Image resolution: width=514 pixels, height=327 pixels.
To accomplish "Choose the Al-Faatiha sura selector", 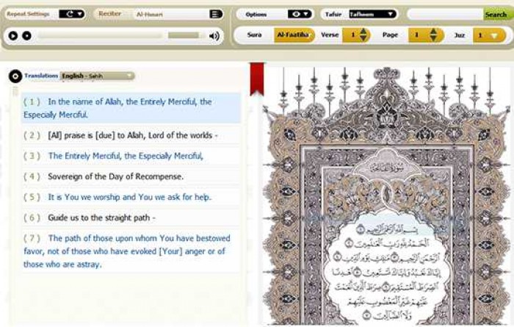I will coord(294,35).
